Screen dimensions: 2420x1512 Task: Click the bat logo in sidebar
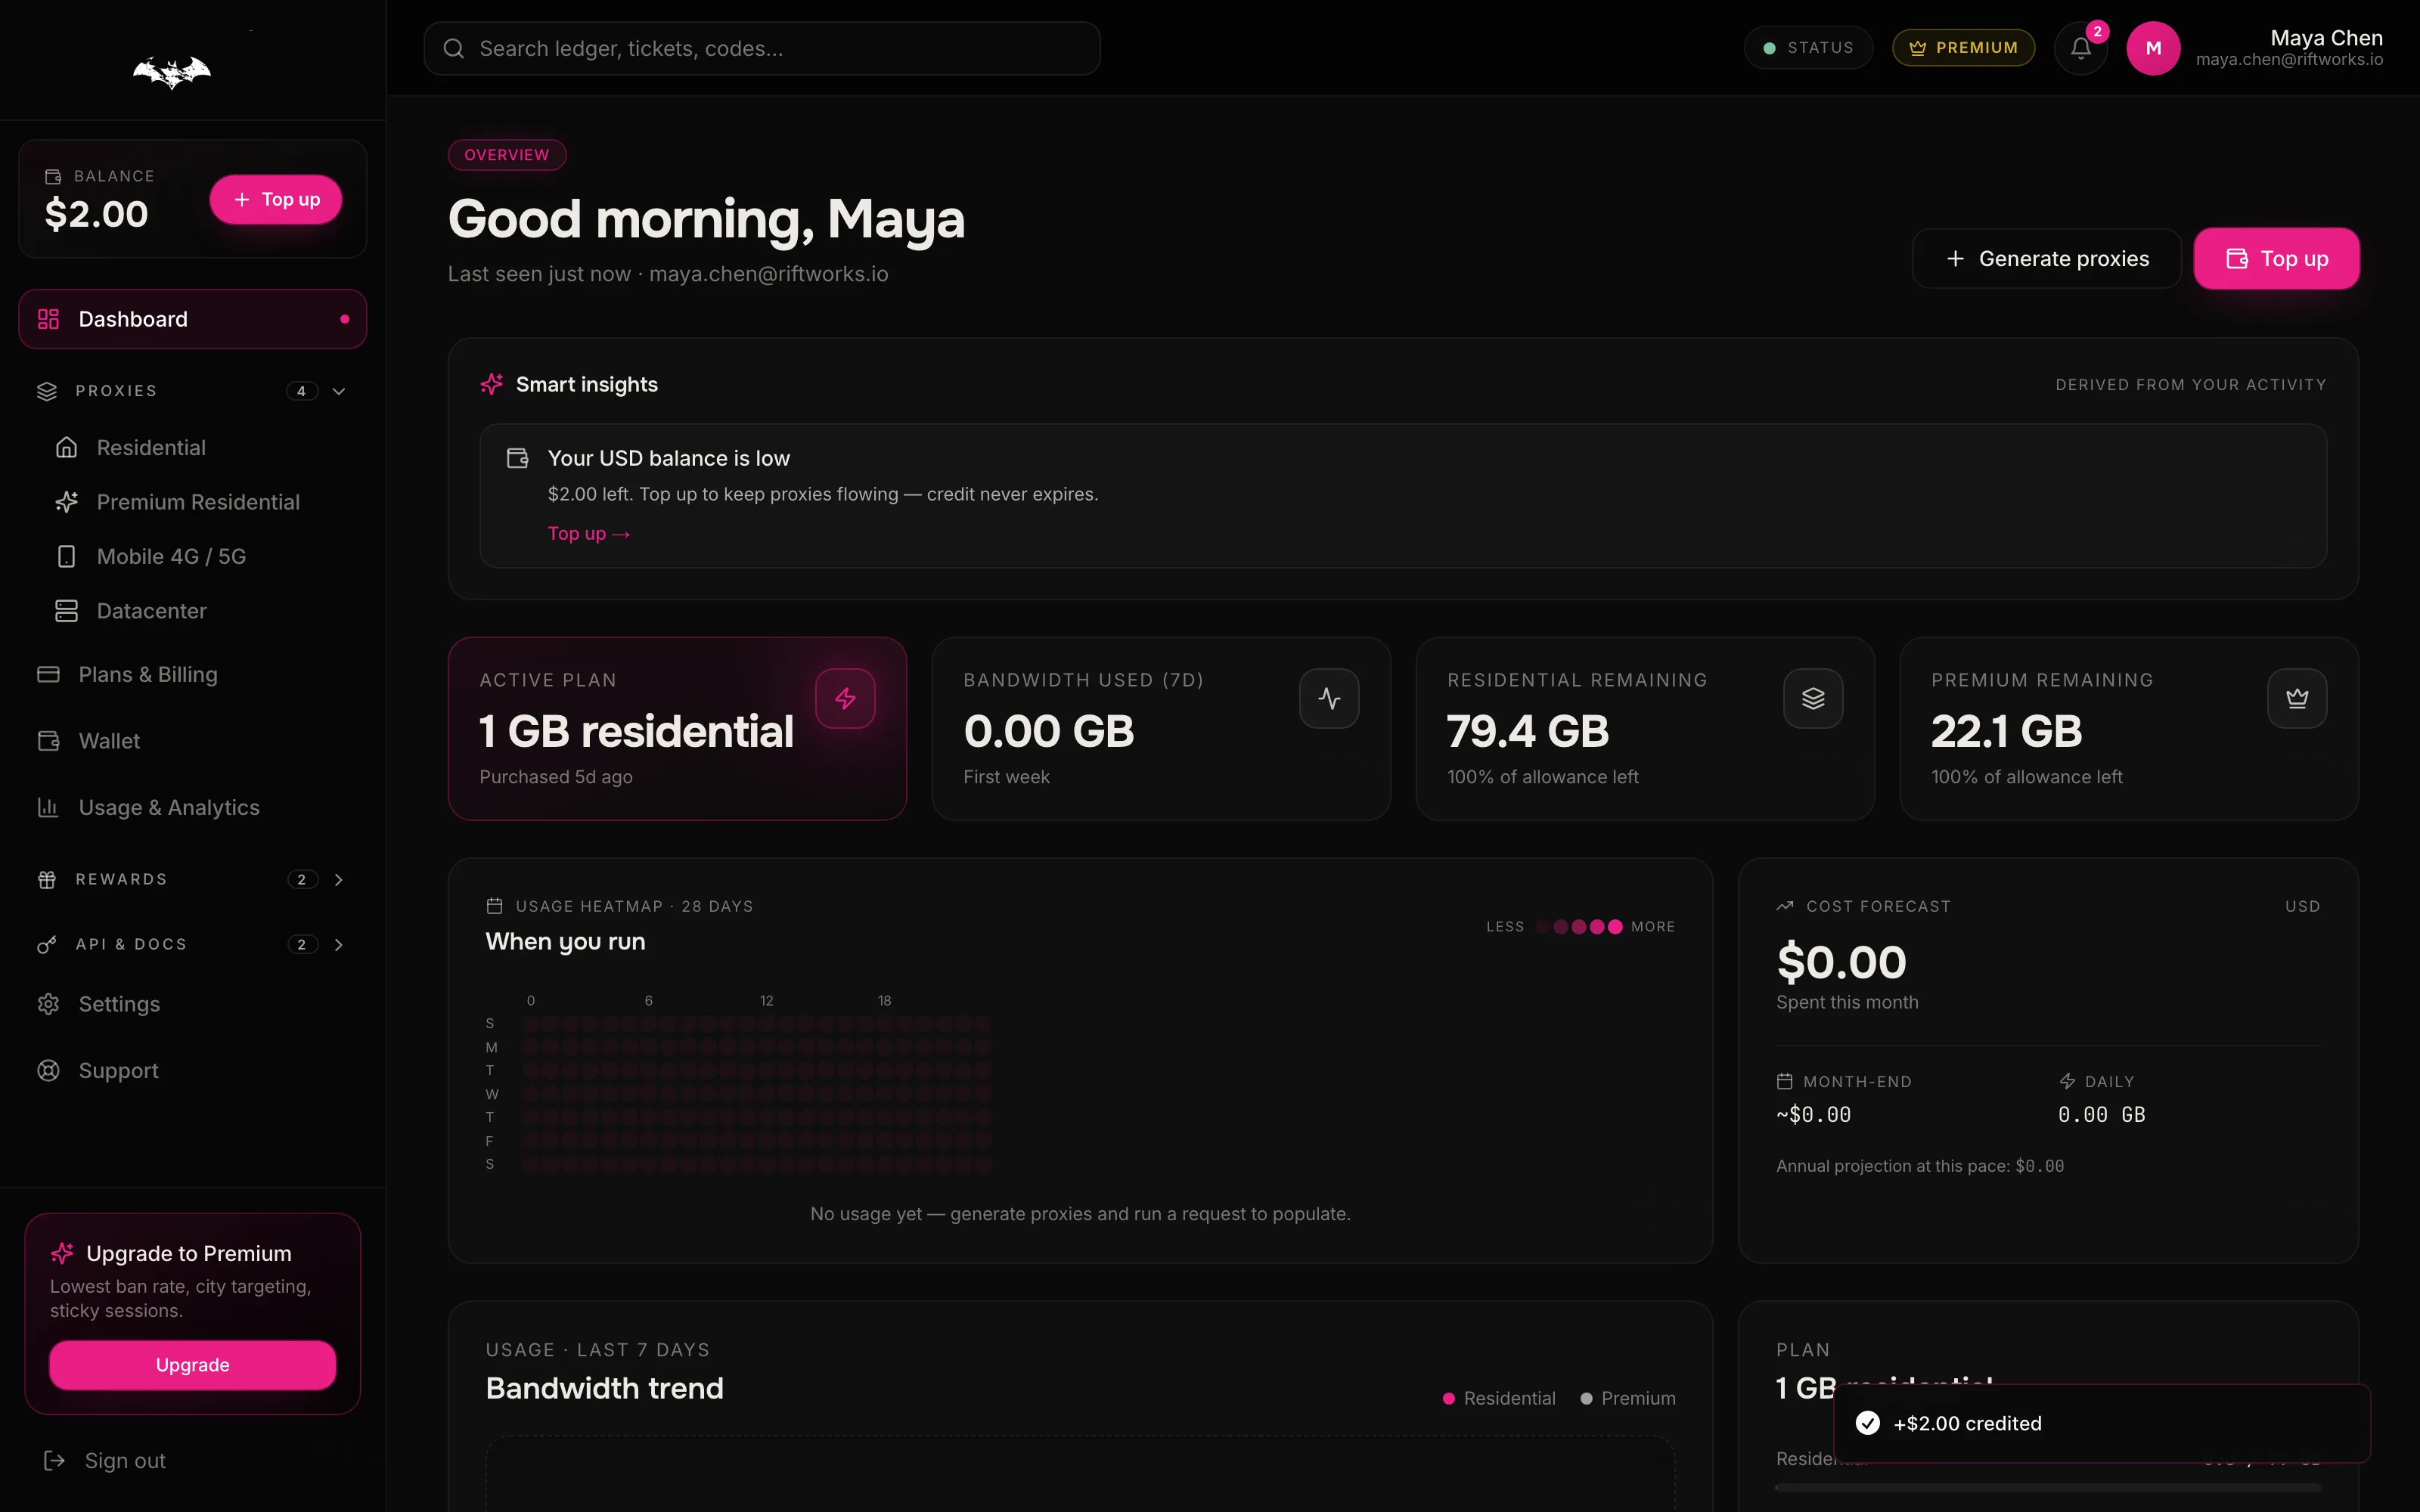[172, 72]
